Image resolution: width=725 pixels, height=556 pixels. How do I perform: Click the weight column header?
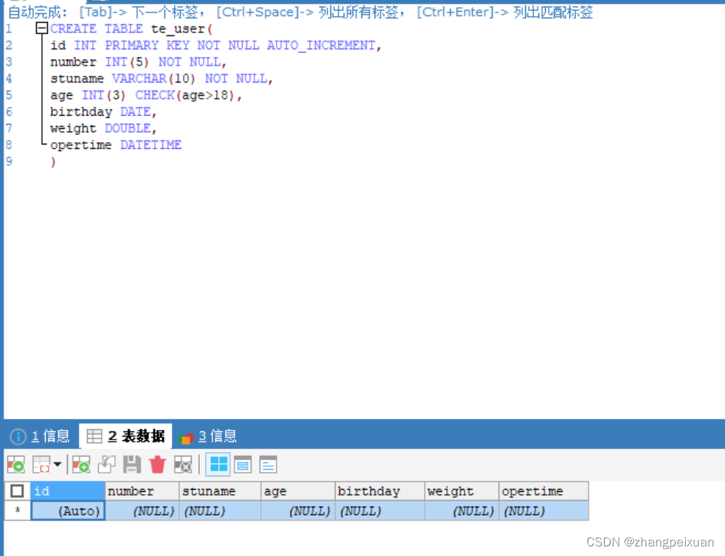click(x=462, y=491)
